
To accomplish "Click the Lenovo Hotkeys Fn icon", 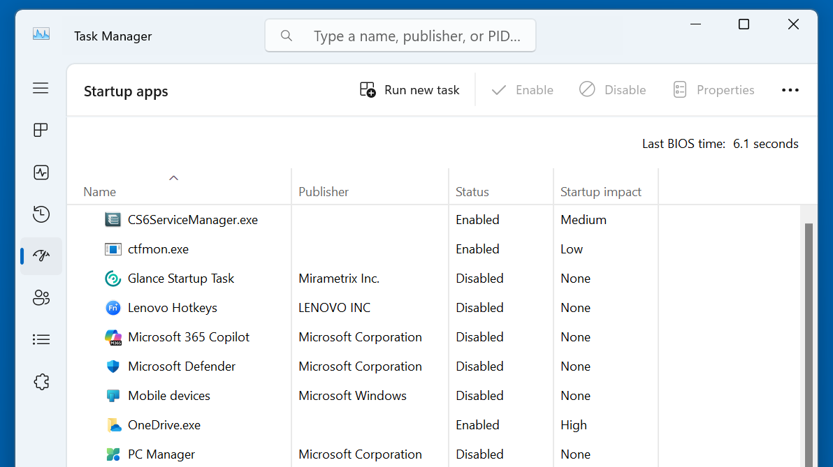I will click(113, 307).
